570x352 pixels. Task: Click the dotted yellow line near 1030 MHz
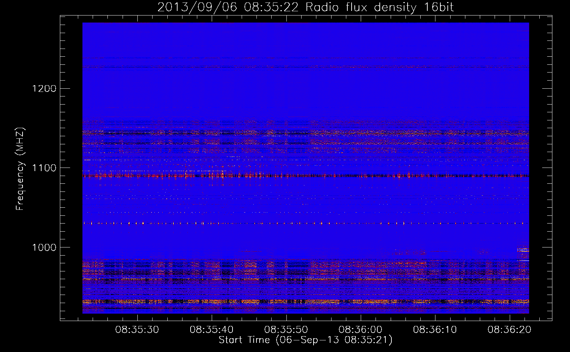pyautogui.click(x=305, y=223)
